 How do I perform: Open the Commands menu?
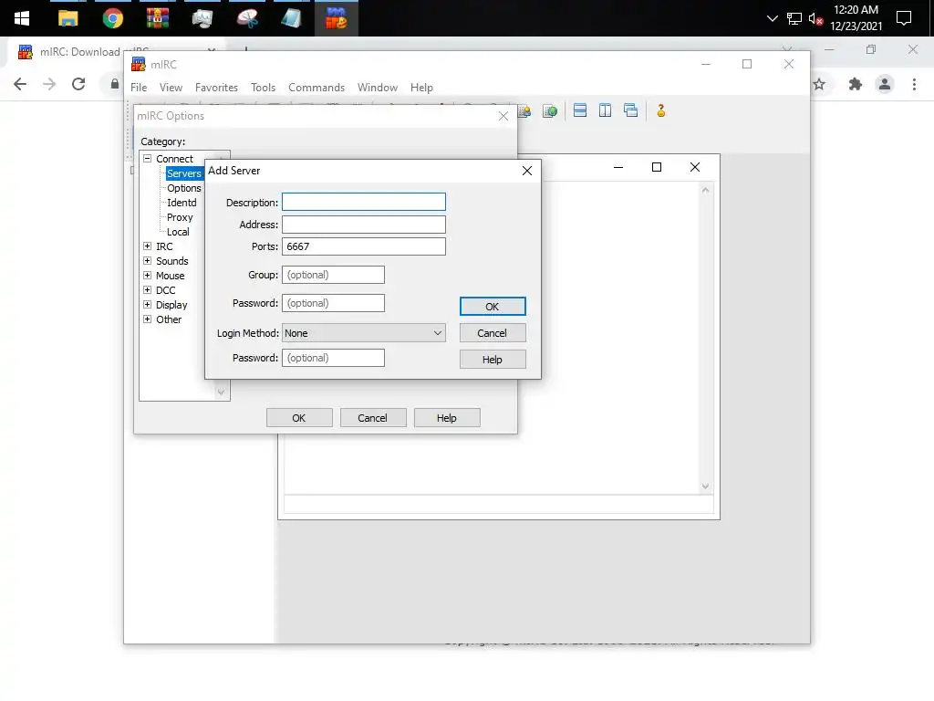pyautogui.click(x=317, y=88)
